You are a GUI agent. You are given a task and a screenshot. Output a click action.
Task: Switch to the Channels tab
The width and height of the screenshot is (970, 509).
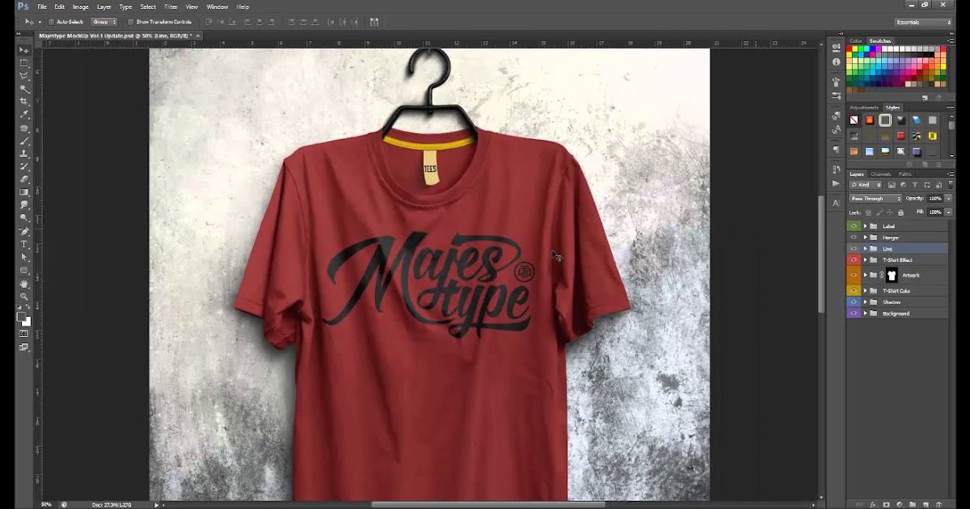[x=880, y=174]
